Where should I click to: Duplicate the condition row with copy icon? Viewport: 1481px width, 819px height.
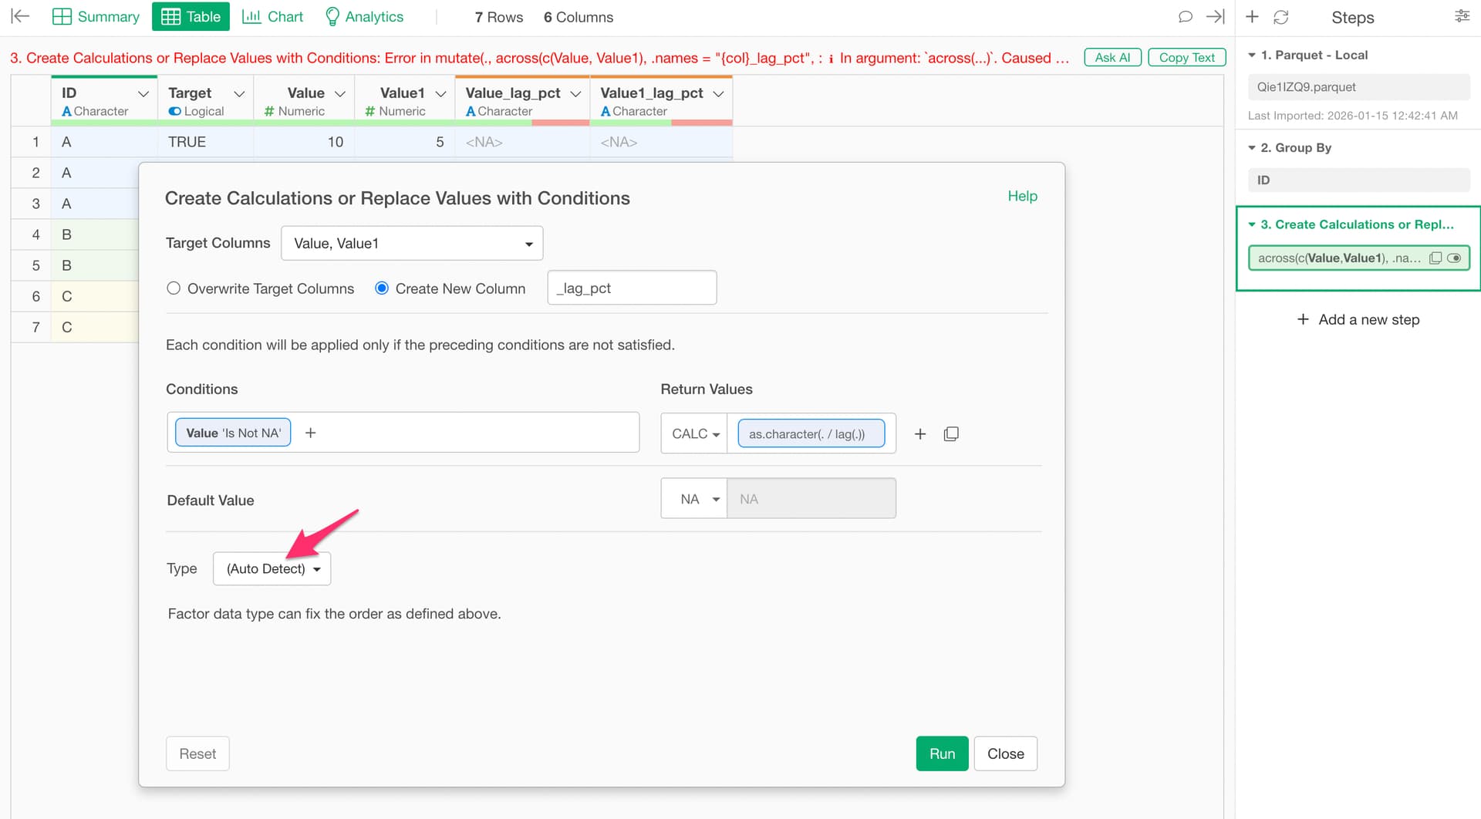coord(951,434)
